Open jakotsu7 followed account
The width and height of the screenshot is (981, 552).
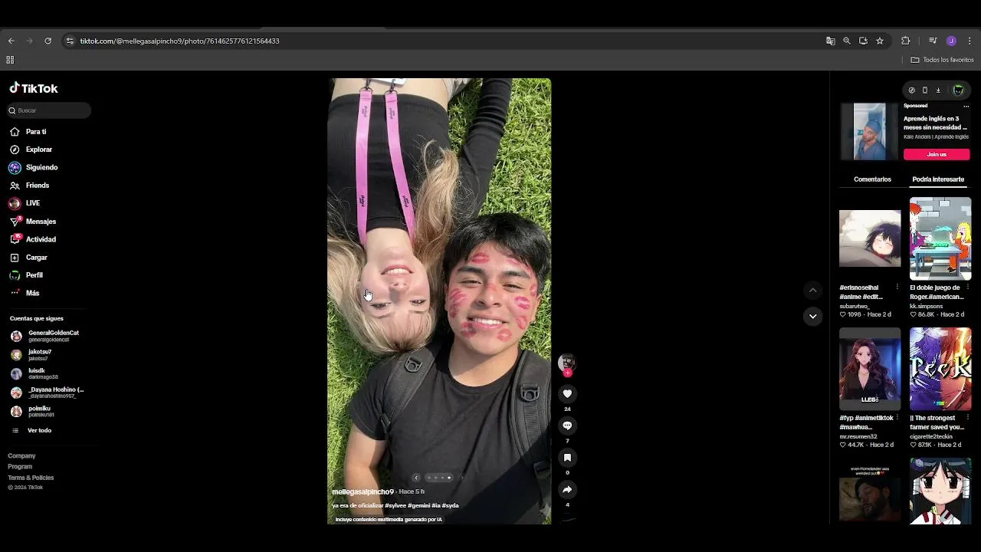click(x=31, y=355)
